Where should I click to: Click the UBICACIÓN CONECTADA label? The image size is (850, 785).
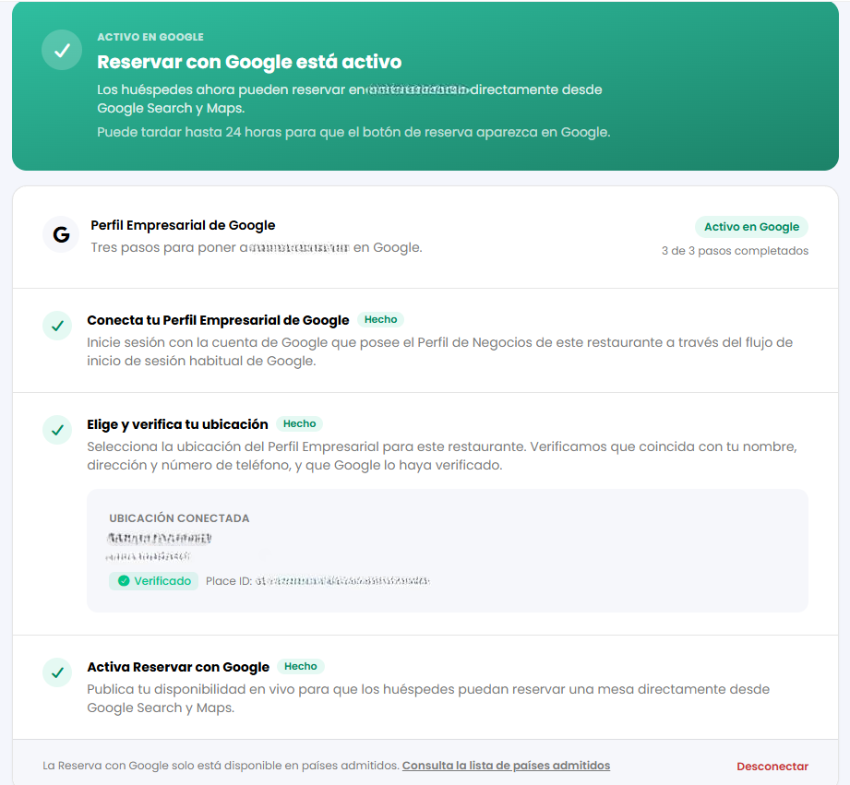click(x=179, y=517)
